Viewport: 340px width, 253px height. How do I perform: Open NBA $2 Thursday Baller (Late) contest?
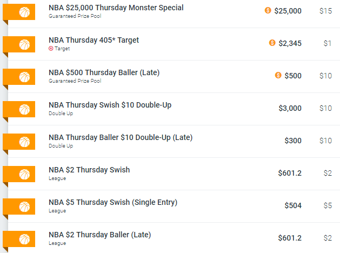coord(99,235)
